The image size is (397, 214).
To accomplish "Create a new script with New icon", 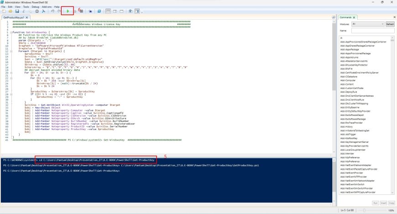I will [4, 11].
